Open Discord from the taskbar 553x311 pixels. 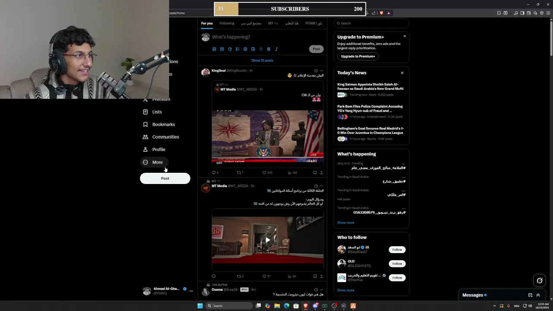(315, 306)
